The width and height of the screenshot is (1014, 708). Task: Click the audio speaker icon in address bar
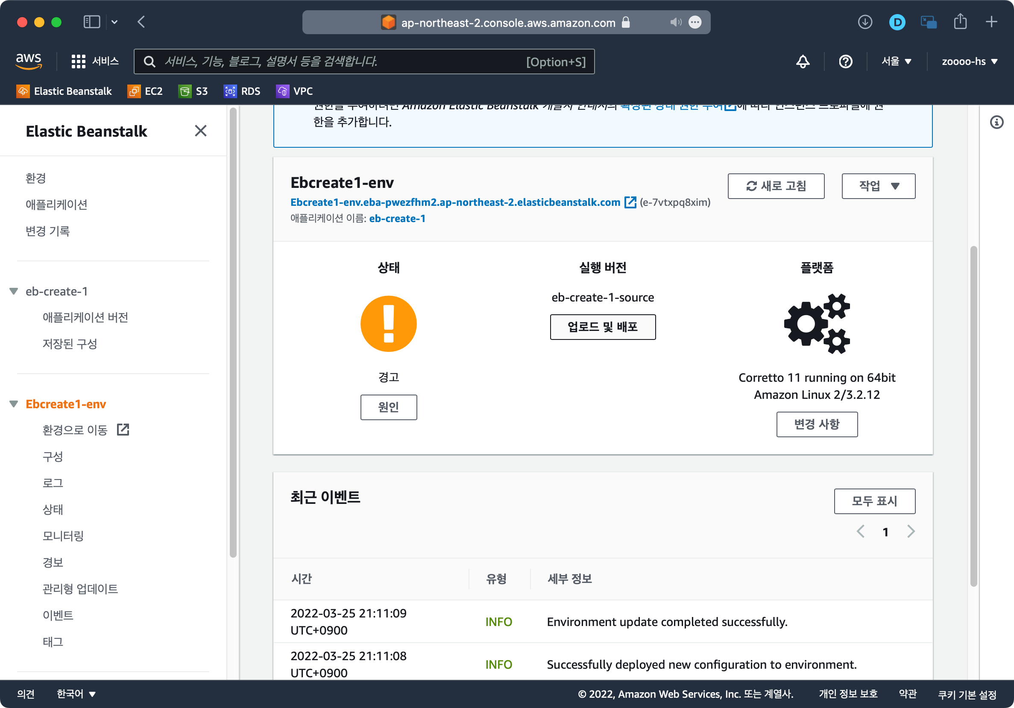675,22
